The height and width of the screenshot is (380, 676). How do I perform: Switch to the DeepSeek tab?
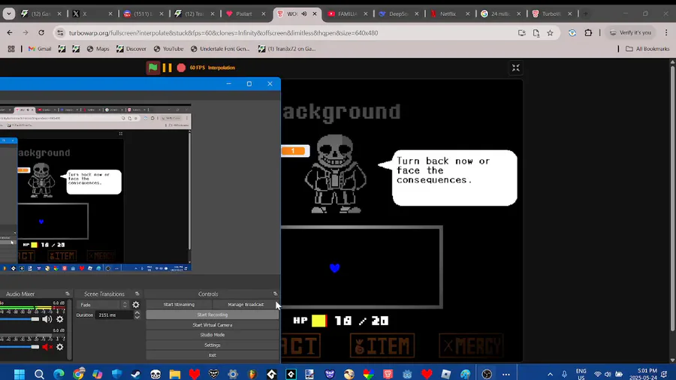click(x=399, y=14)
